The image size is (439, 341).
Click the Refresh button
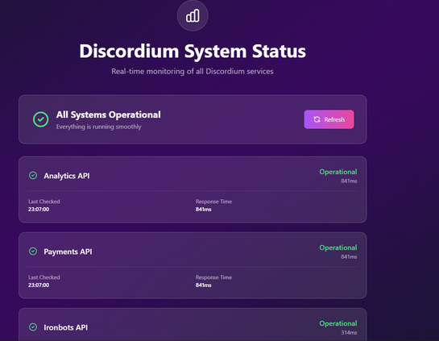pos(329,119)
